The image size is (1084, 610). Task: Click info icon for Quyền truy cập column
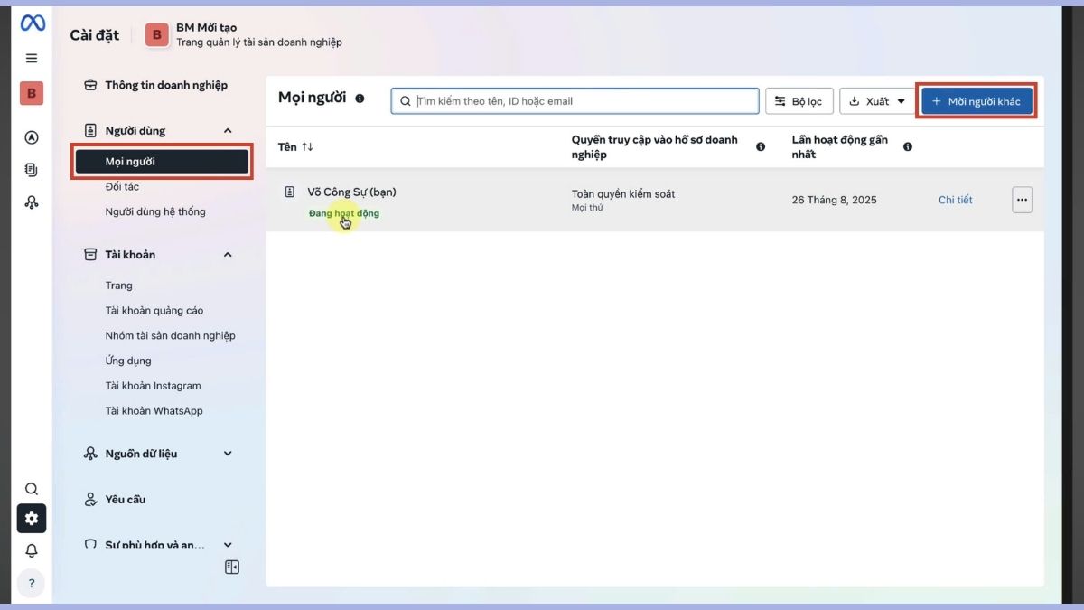[761, 146]
